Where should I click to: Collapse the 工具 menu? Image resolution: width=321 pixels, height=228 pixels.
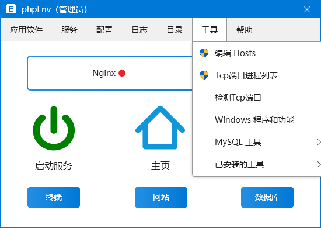(210, 30)
